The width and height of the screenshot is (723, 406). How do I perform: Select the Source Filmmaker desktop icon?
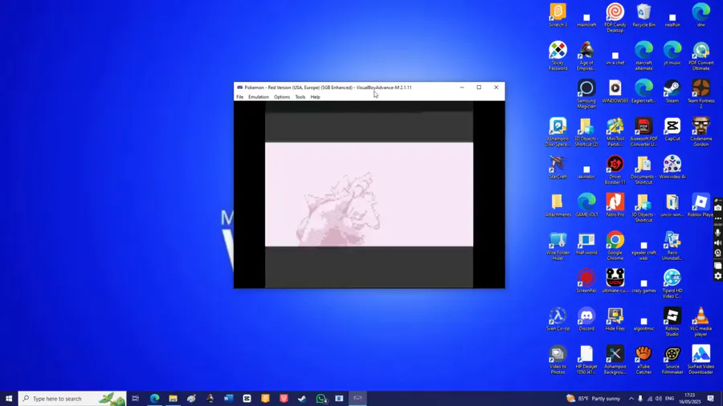coord(672,360)
